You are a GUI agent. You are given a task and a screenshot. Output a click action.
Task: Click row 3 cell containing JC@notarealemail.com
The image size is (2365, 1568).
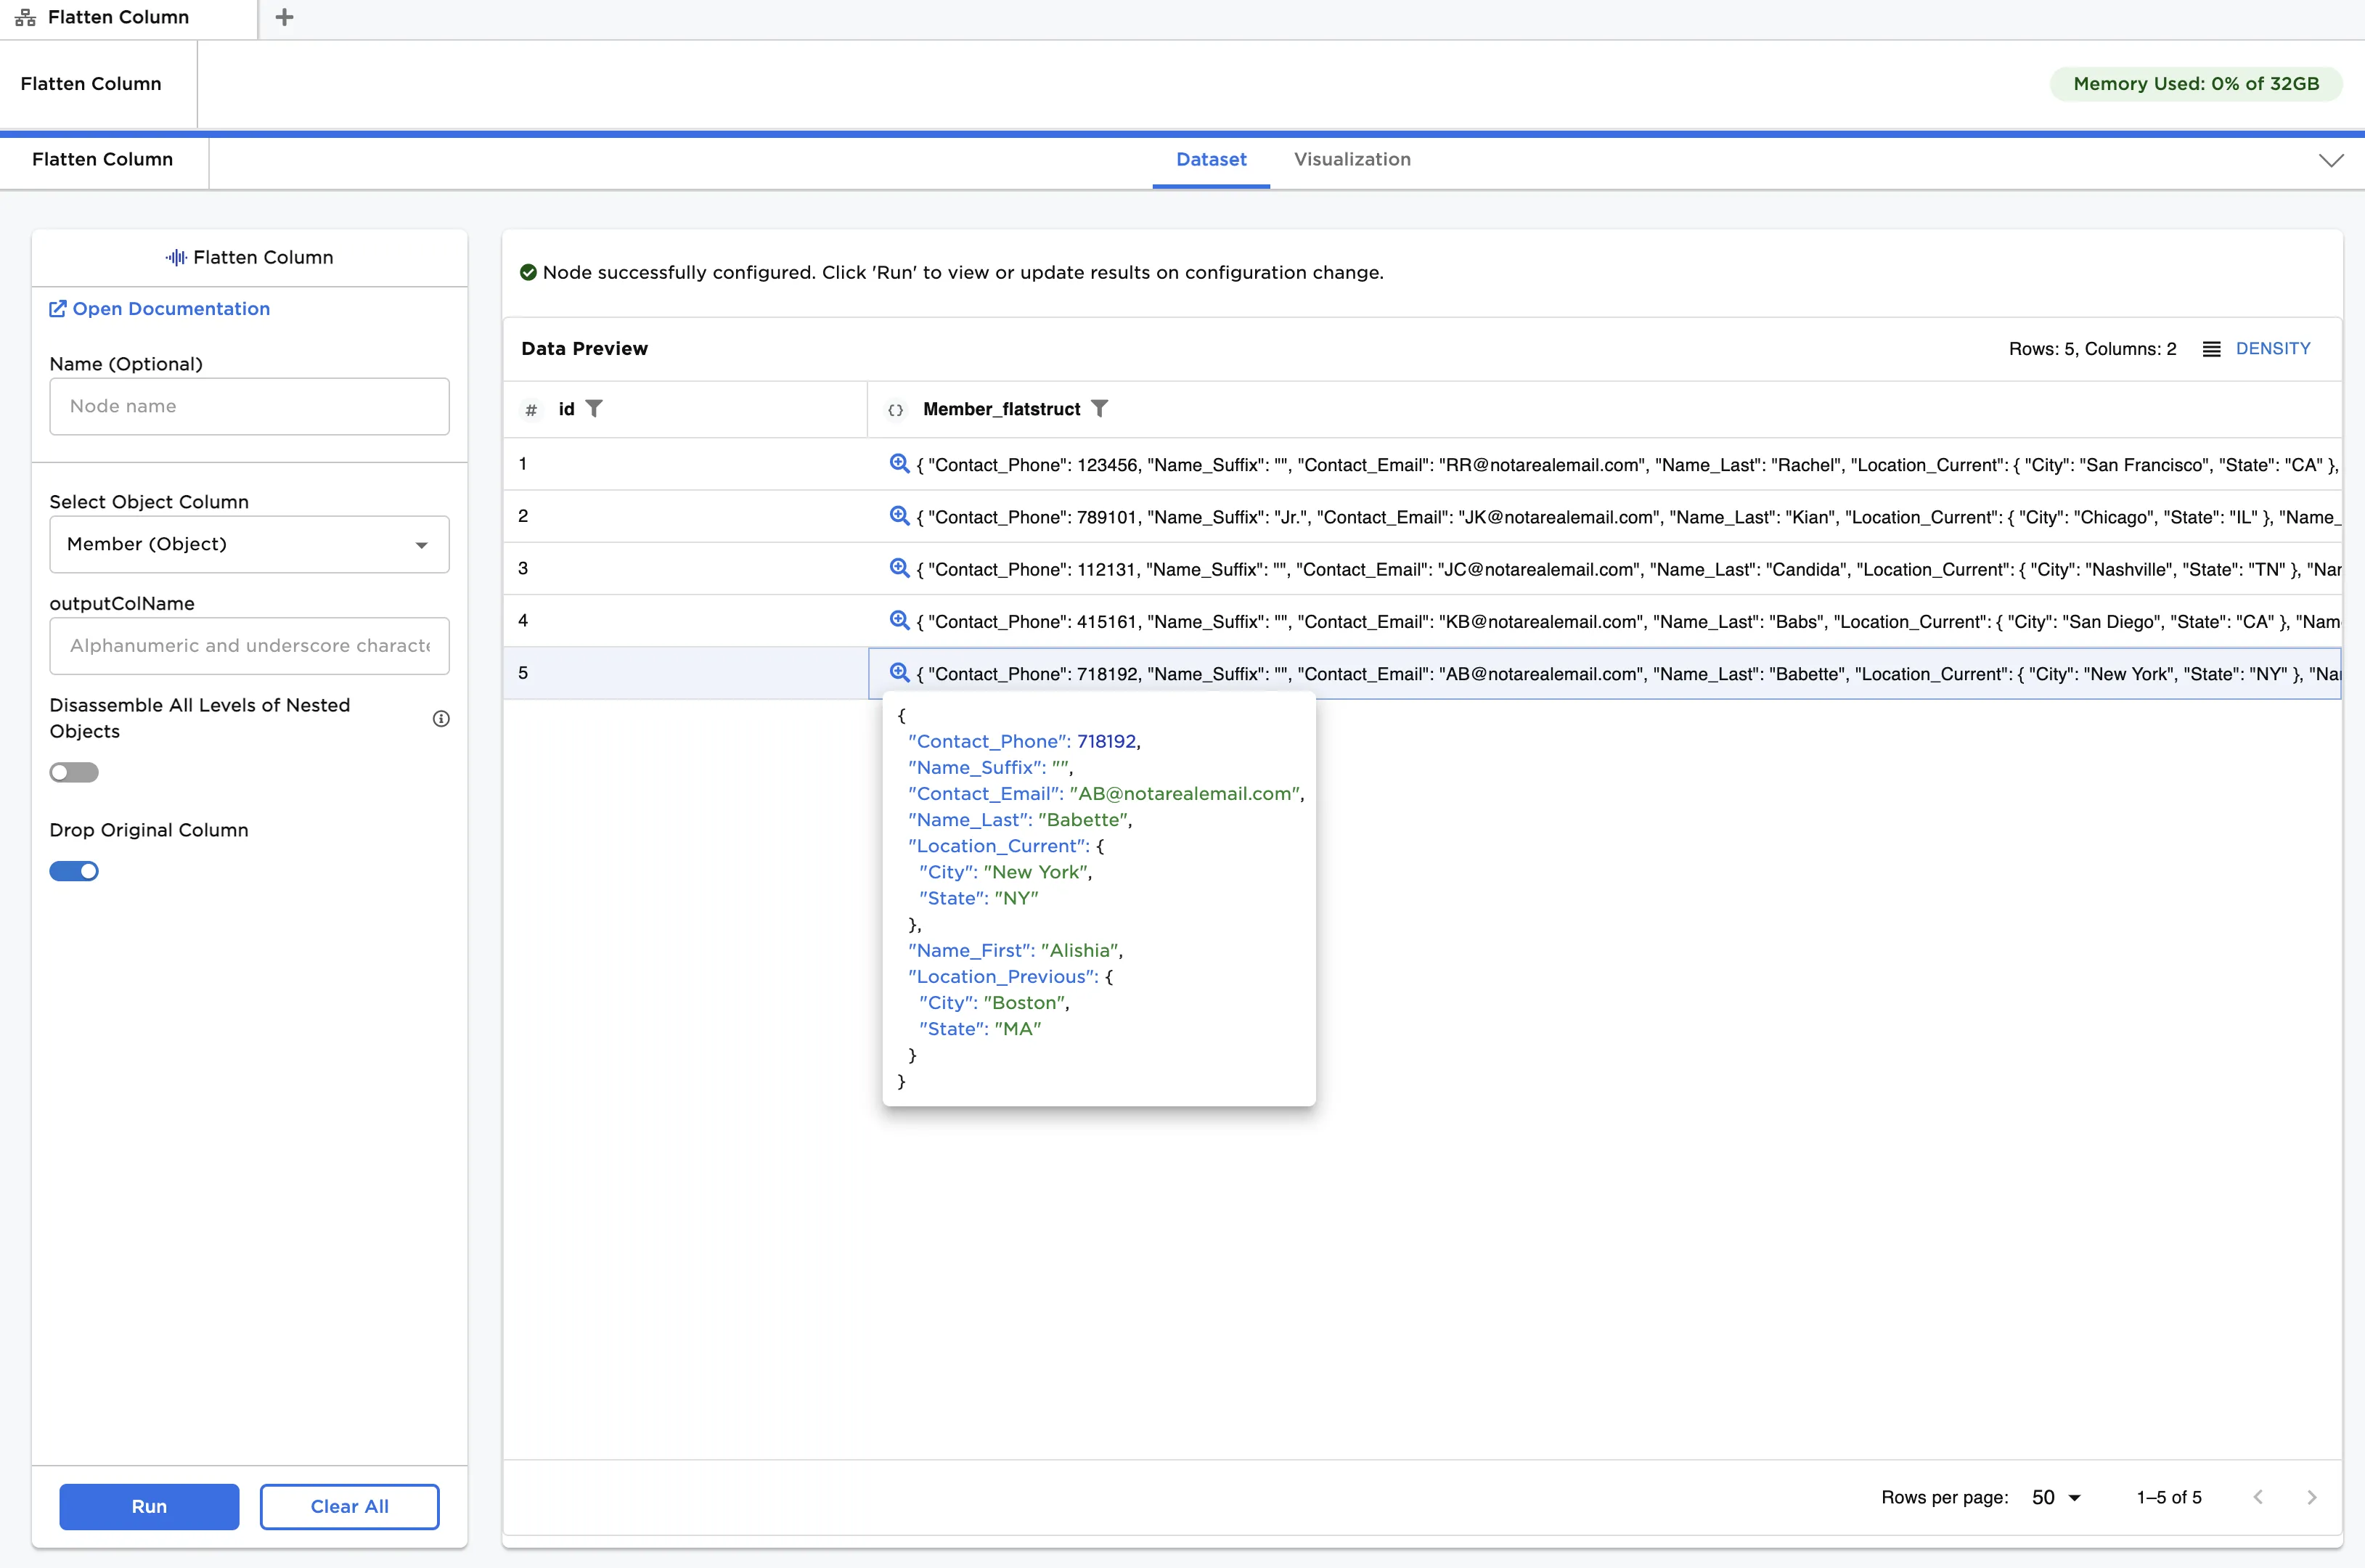(1604, 568)
